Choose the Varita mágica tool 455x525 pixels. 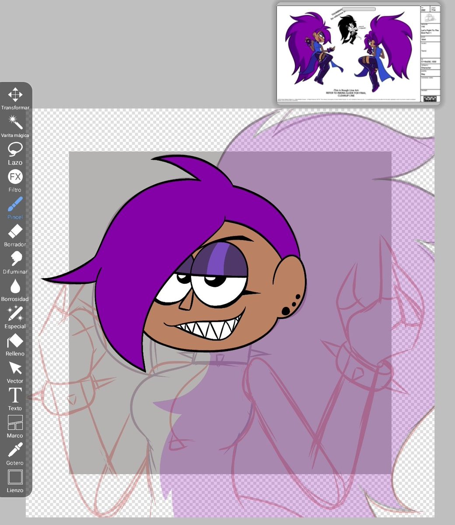pos(15,126)
